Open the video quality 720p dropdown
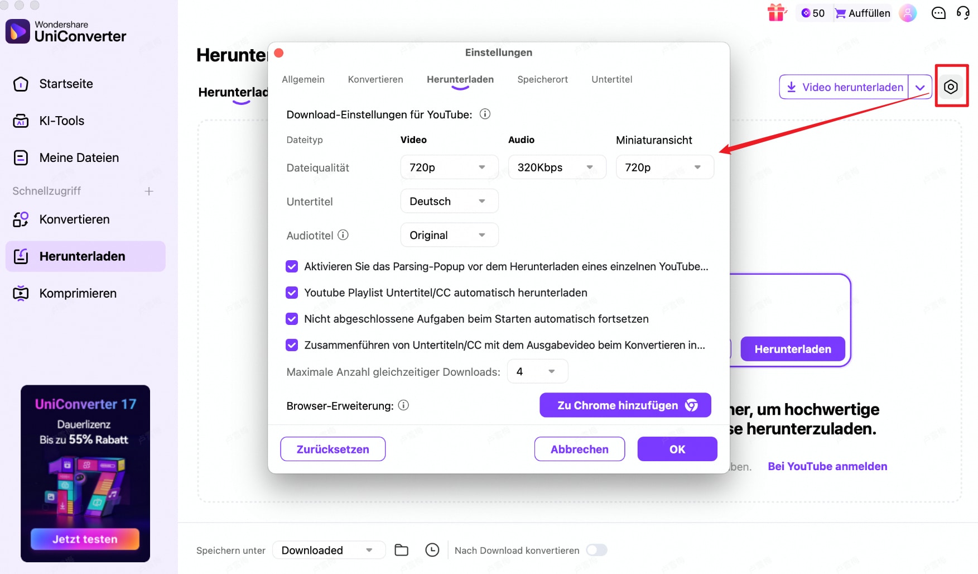 (449, 167)
